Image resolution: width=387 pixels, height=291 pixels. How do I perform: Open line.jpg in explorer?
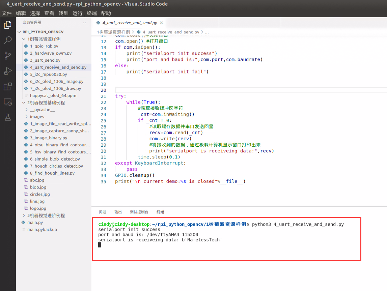coord(37,202)
